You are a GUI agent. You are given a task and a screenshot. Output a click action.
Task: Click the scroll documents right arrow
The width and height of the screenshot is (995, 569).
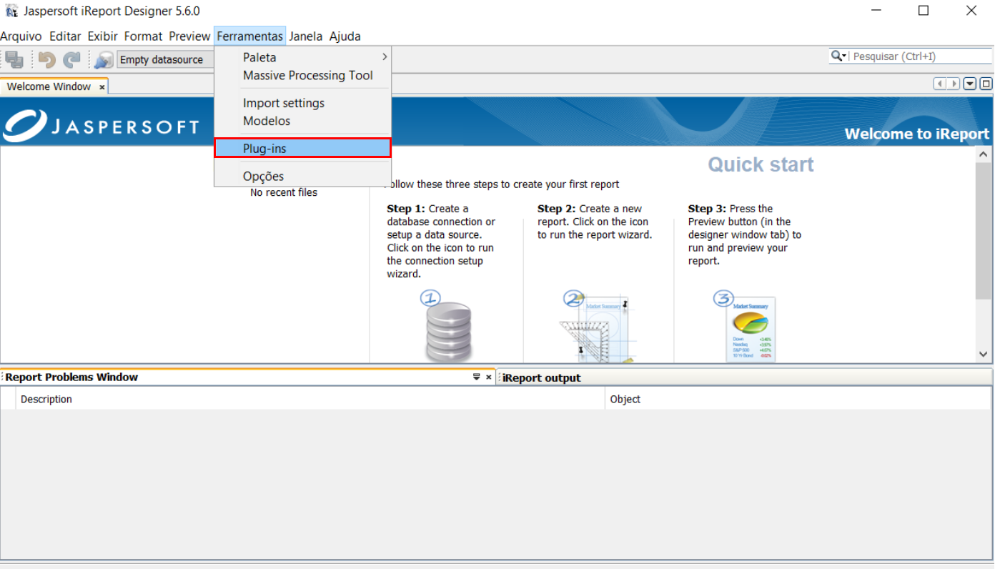954,84
